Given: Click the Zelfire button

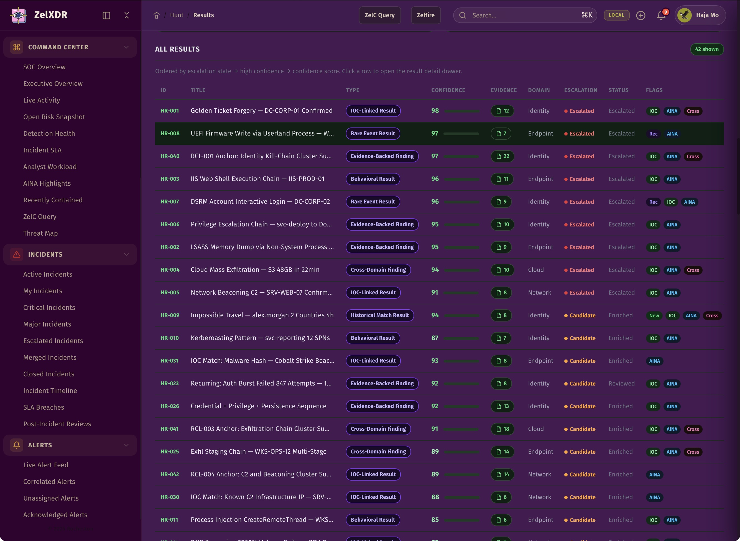Looking at the screenshot, I should (x=425, y=15).
